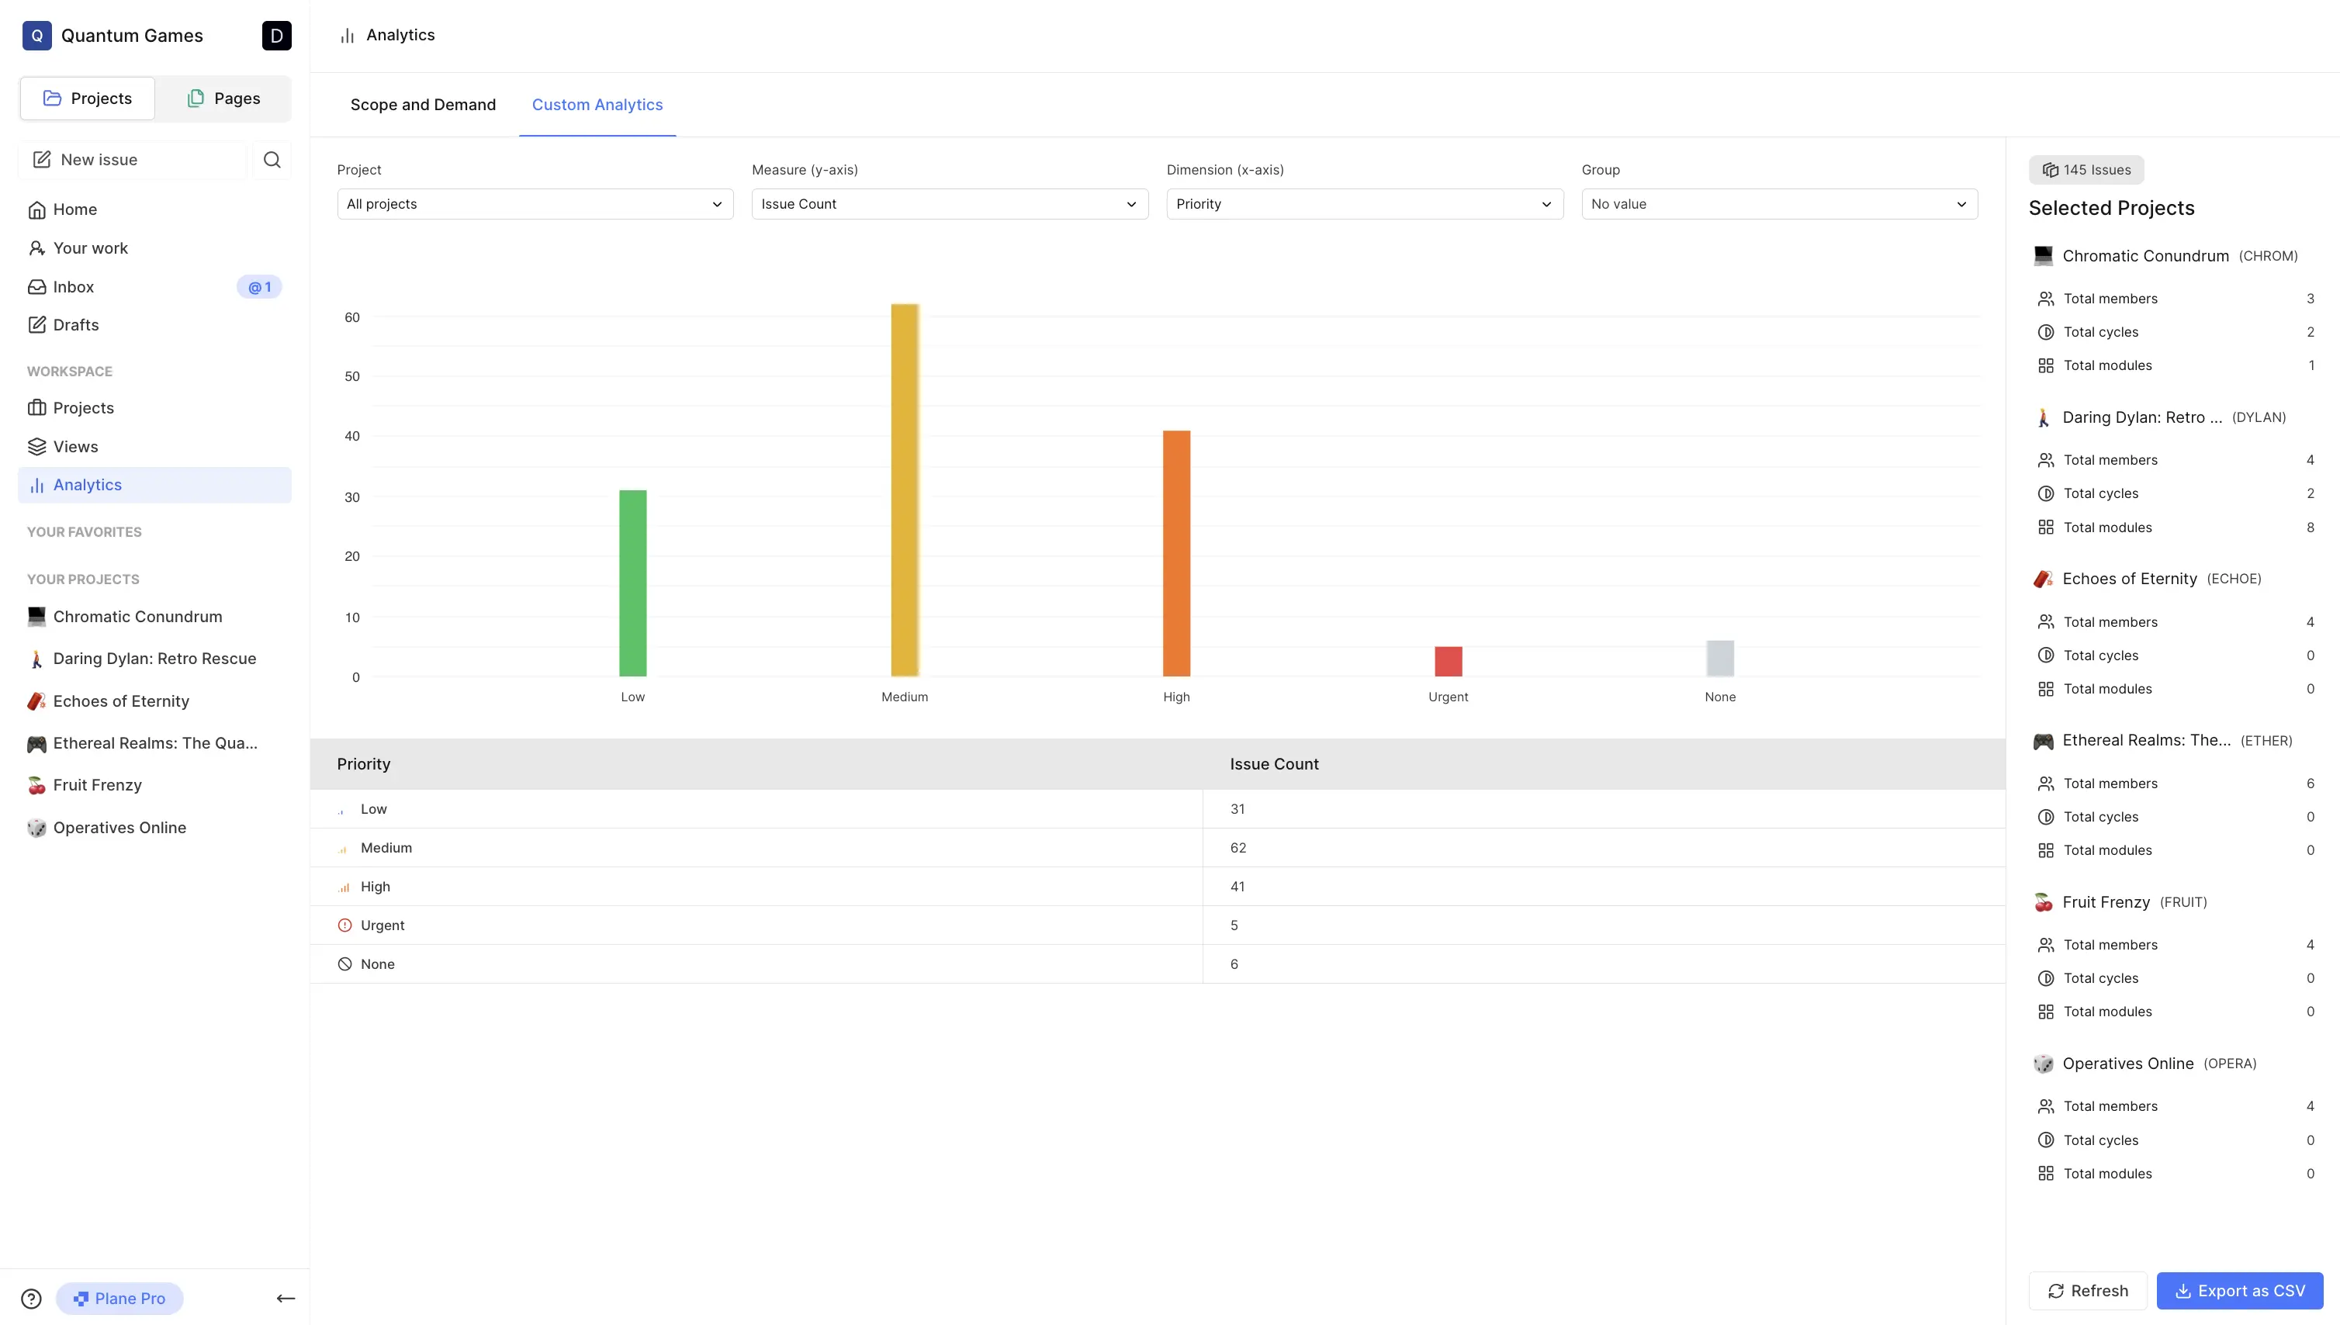The width and height of the screenshot is (2340, 1325).
Task: Expand the Measure y-axis Issue Count dropdown
Action: [950, 204]
